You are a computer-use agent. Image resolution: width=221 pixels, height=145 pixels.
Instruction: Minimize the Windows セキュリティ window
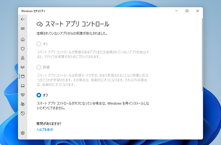pos(176,11)
